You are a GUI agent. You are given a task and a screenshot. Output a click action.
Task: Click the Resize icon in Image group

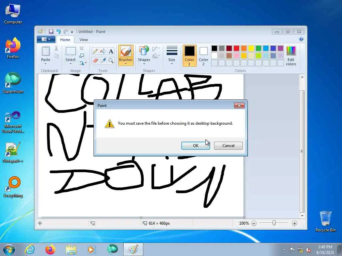pos(82,56)
